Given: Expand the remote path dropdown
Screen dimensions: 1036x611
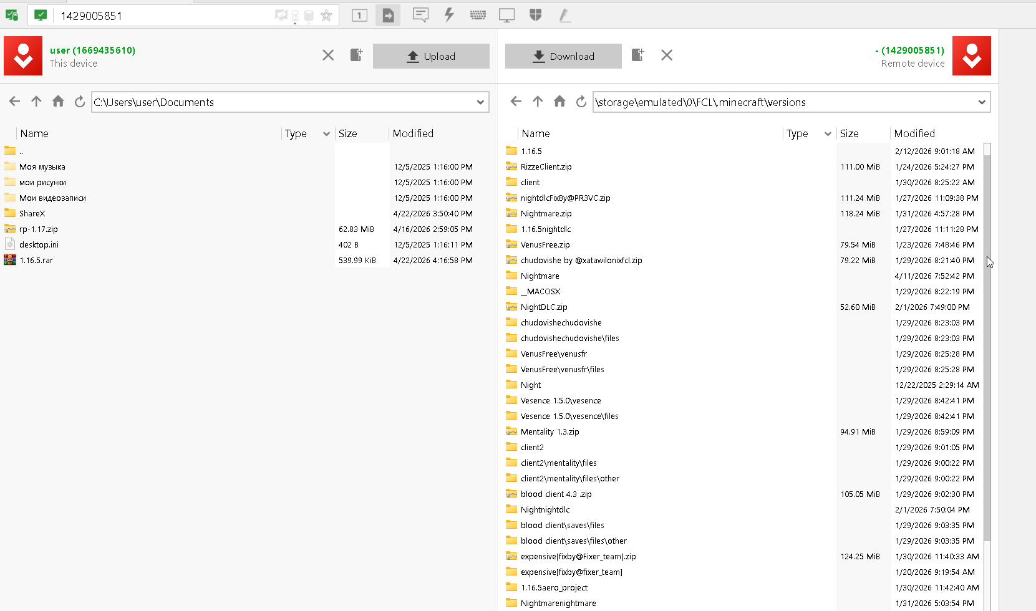Looking at the screenshot, I should tap(982, 102).
